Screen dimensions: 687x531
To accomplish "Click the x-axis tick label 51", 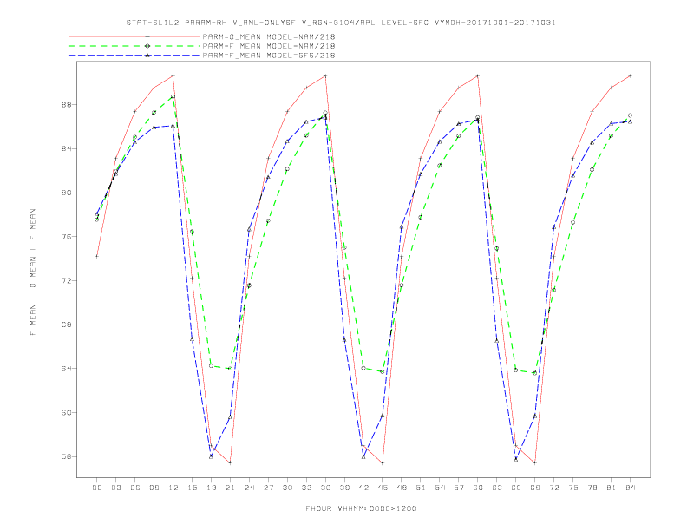I will point(421,488).
